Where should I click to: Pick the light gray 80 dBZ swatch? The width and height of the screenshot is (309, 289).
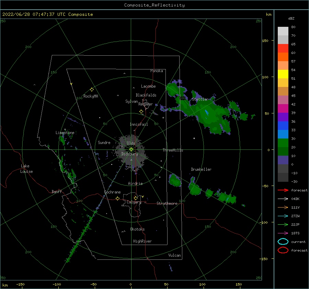click(283, 31)
